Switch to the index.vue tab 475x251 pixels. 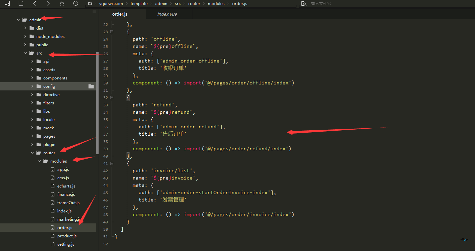tap(167, 14)
